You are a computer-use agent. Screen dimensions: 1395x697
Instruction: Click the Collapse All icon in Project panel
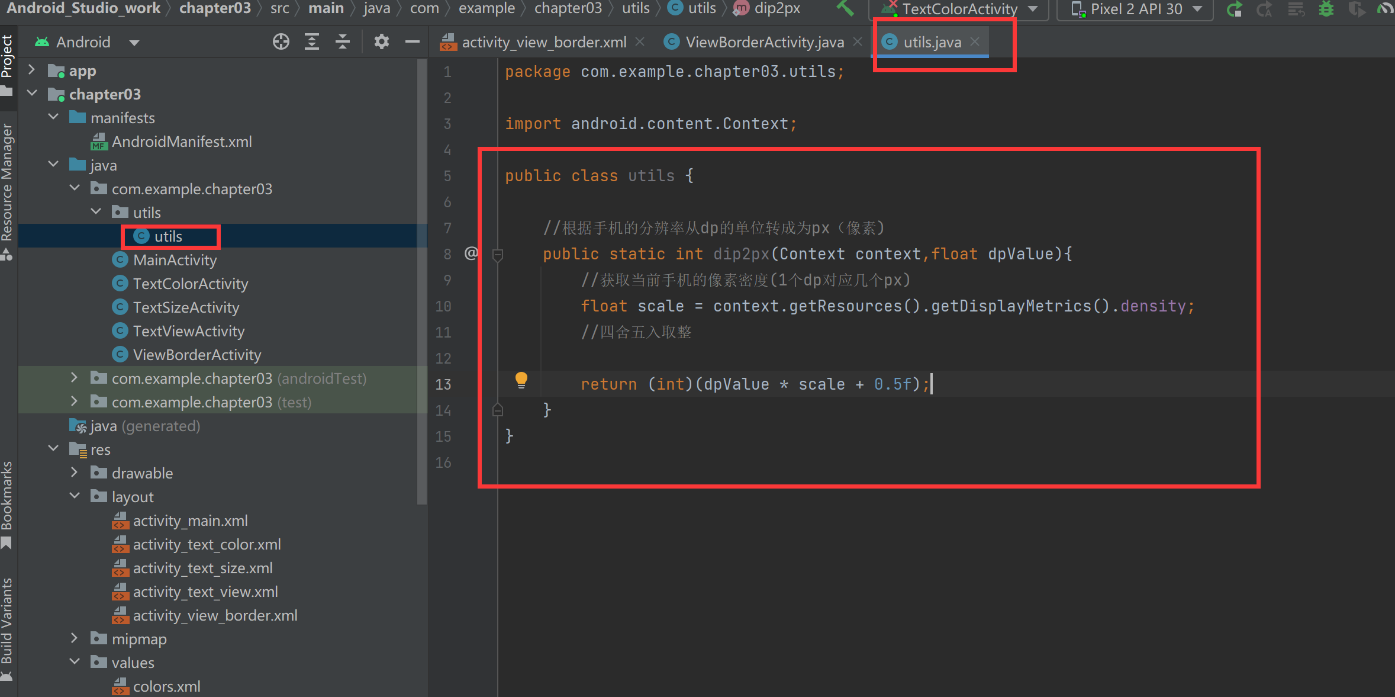pos(343,41)
